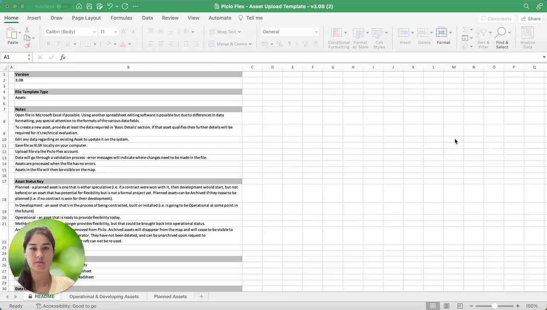Expand the formula bar with the arrow
The width and height of the screenshot is (547, 310).
point(544,57)
